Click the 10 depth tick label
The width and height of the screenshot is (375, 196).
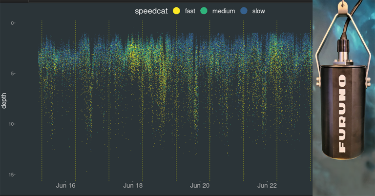coord(11,124)
